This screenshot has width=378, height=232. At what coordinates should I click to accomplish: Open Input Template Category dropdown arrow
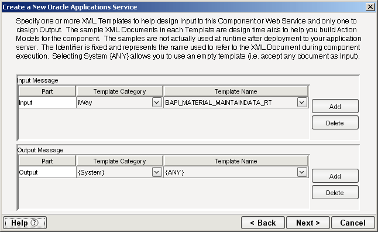click(x=157, y=103)
